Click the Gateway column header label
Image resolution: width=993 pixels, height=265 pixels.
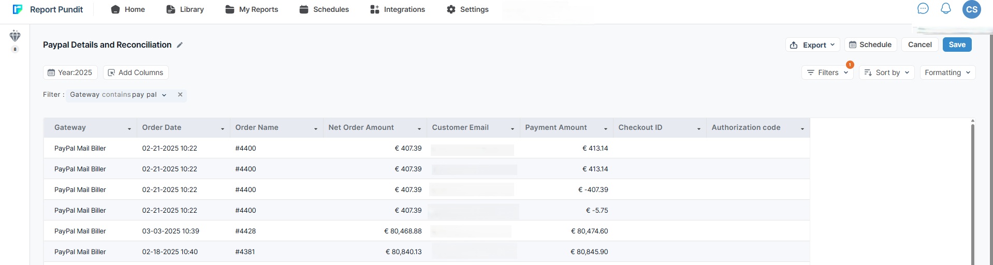tap(70, 127)
